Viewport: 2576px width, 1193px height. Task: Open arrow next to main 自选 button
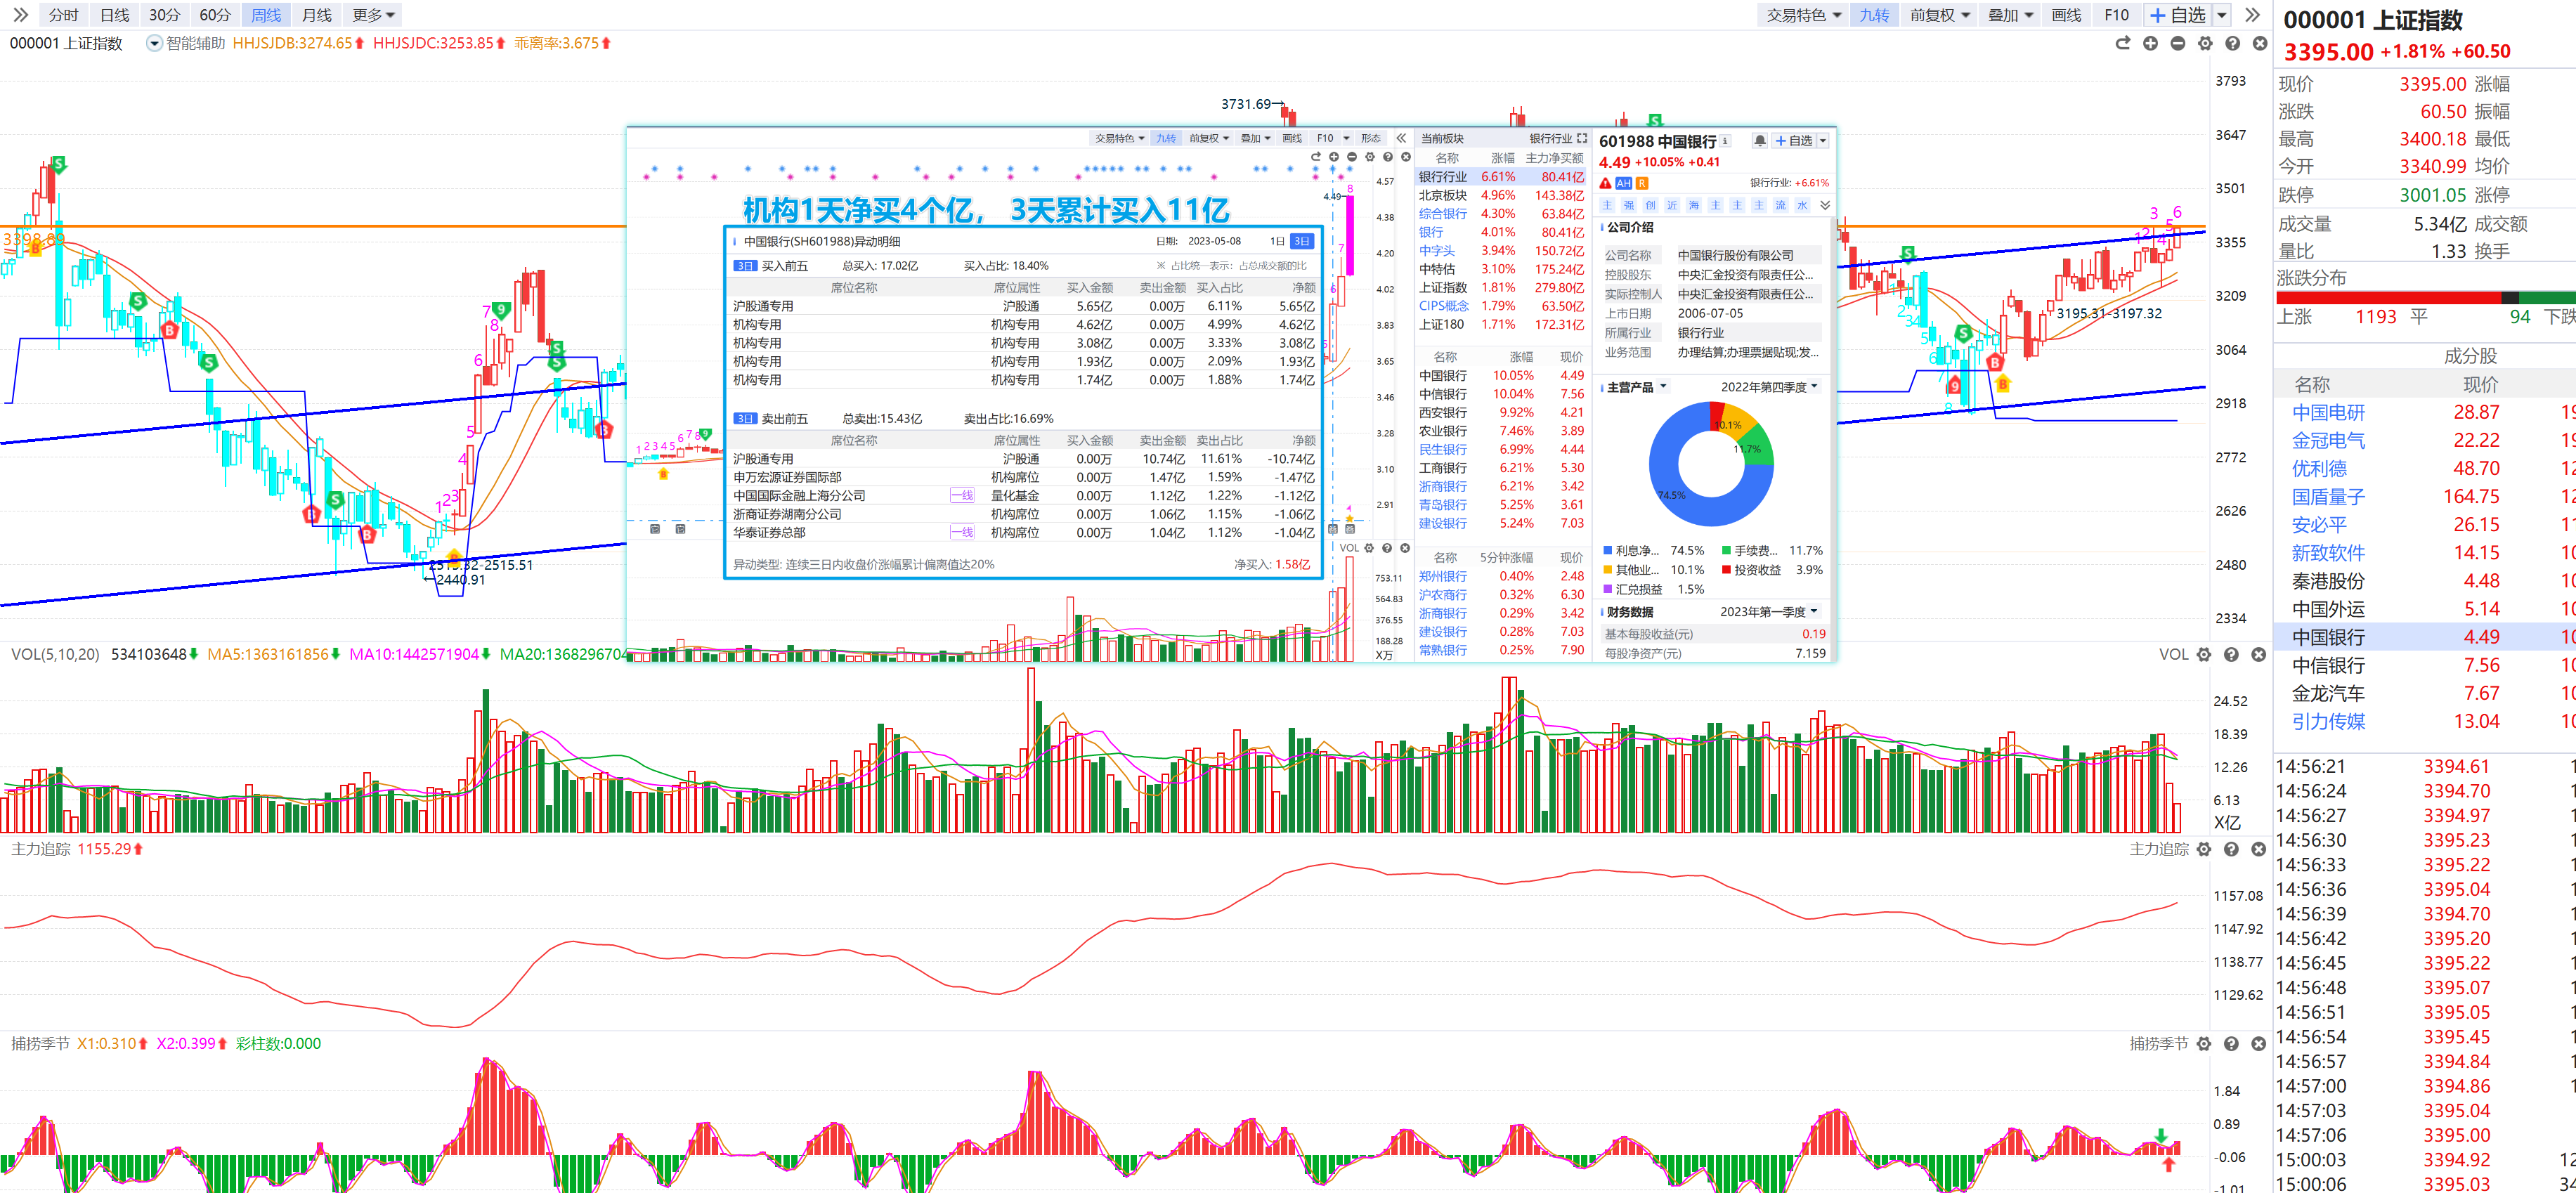click(2222, 15)
